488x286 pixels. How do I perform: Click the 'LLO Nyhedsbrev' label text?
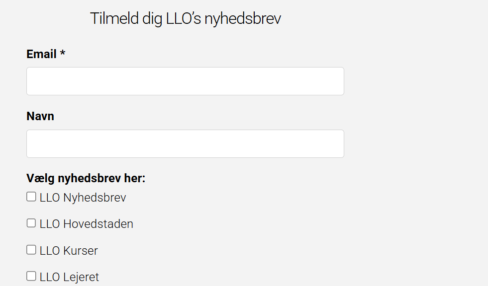click(83, 198)
